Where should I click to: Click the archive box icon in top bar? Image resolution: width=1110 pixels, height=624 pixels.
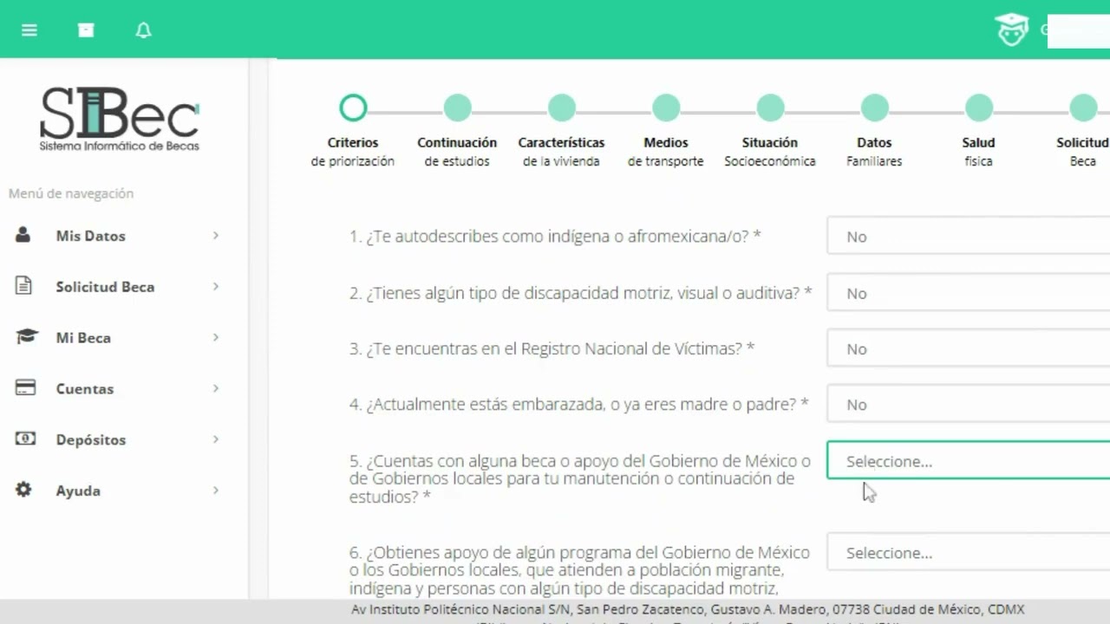click(x=86, y=30)
